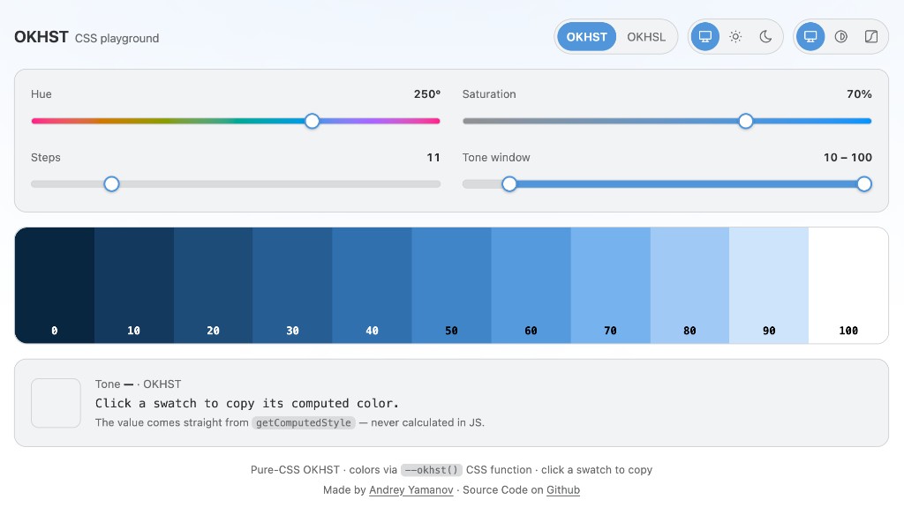This screenshot has width=904, height=522.
Task: Select the curve icon in top-right group
Action: click(871, 37)
